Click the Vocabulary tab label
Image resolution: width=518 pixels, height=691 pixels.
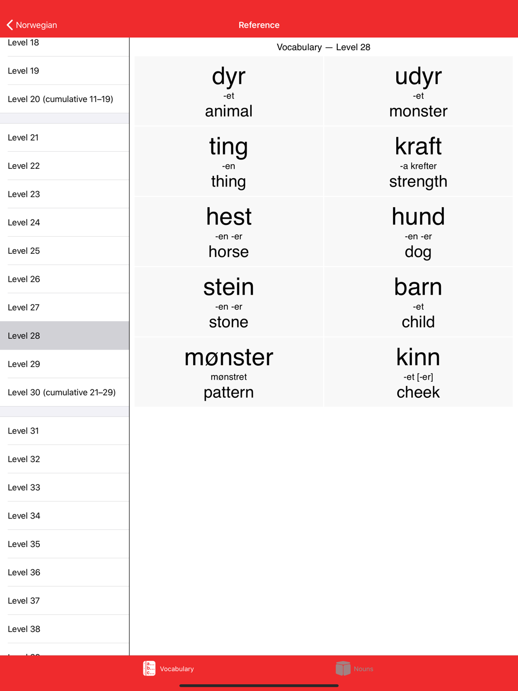point(177,669)
